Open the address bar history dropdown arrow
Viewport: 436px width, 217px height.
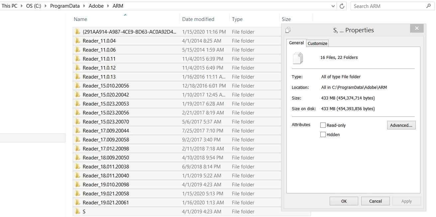(333, 6)
